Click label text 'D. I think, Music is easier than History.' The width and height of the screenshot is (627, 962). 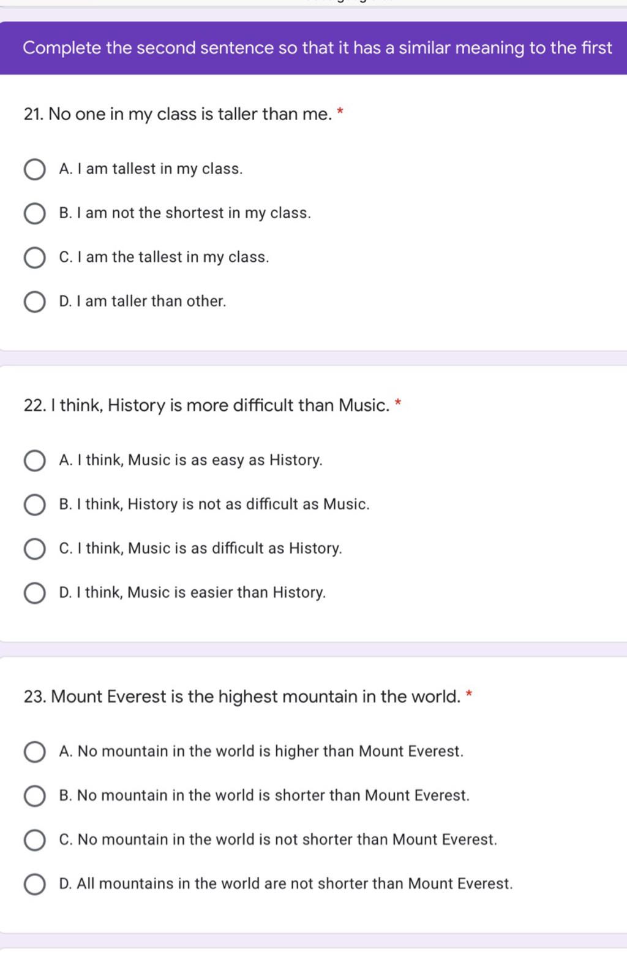point(192,592)
